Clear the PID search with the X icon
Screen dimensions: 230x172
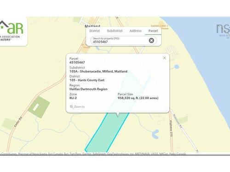(x=151, y=40)
